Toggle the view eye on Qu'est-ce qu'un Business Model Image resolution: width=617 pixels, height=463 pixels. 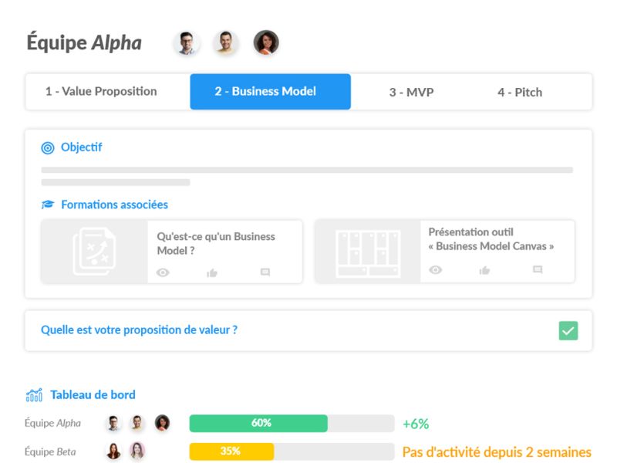[163, 272]
